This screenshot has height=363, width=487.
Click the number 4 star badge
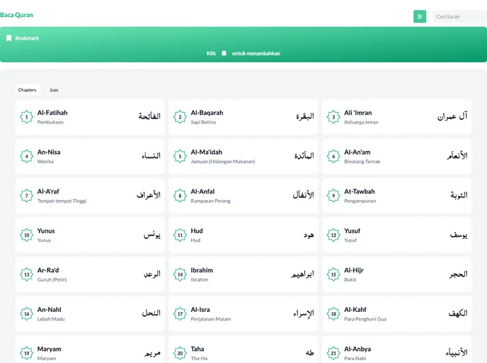(x=26, y=156)
